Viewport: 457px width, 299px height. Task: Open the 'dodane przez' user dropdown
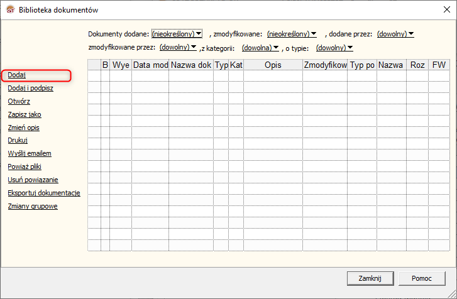395,33
